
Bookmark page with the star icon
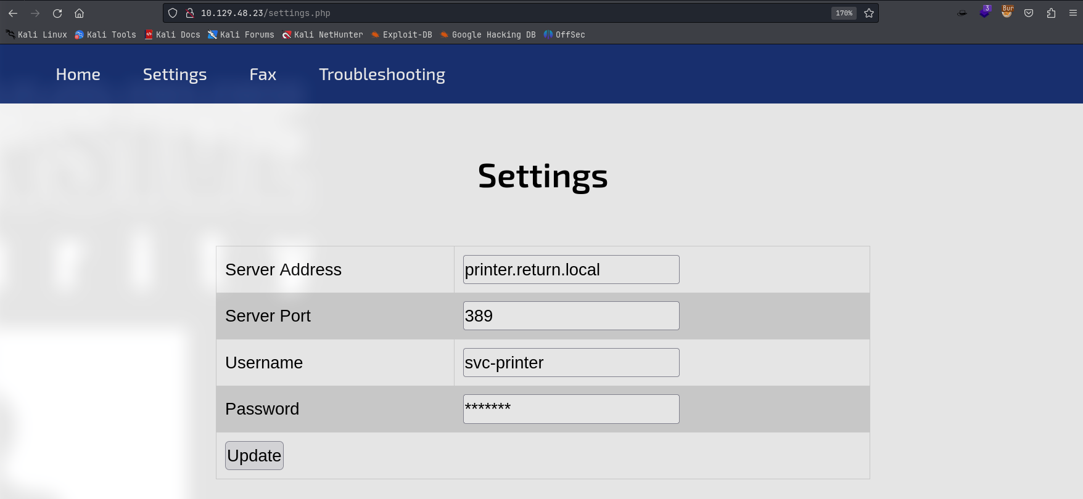pos(869,13)
